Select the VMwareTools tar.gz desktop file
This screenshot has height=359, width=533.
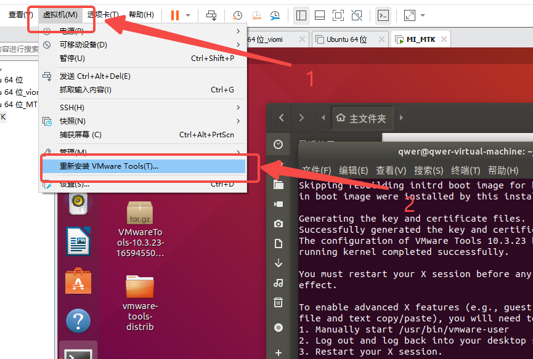(140, 230)
